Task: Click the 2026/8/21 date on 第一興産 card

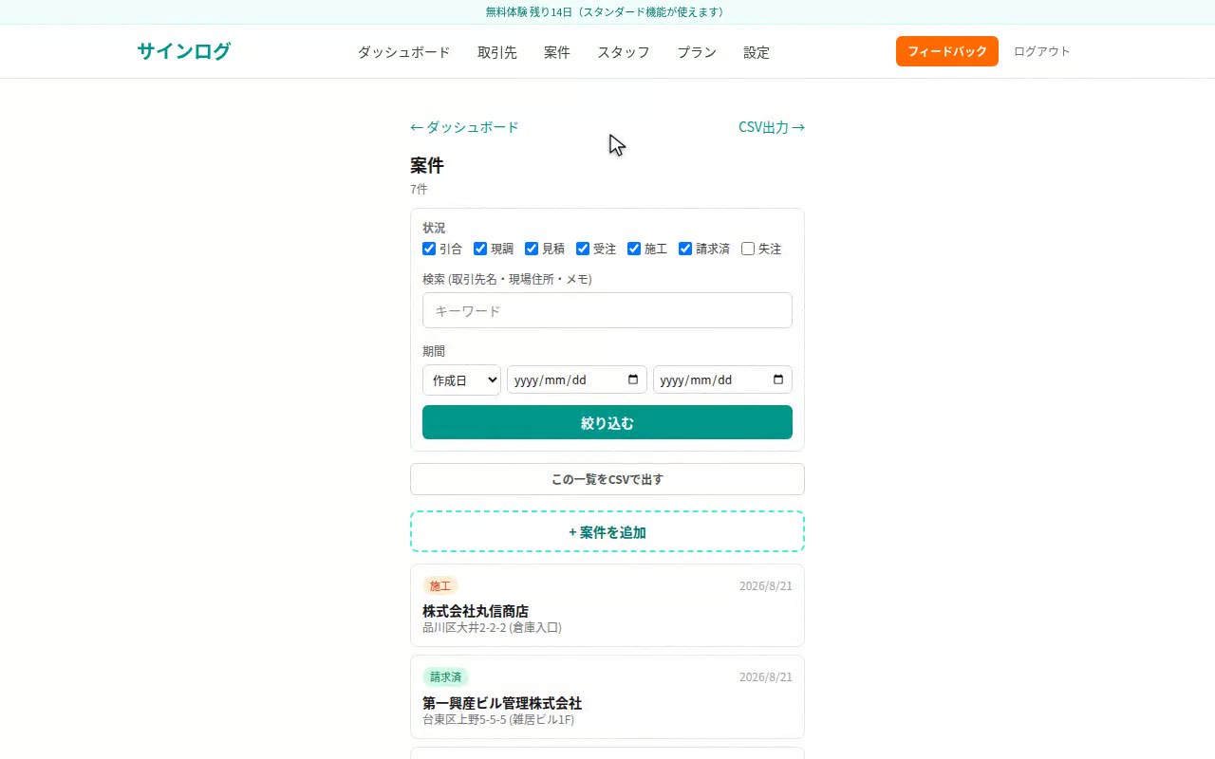Action: coord(766,676)
